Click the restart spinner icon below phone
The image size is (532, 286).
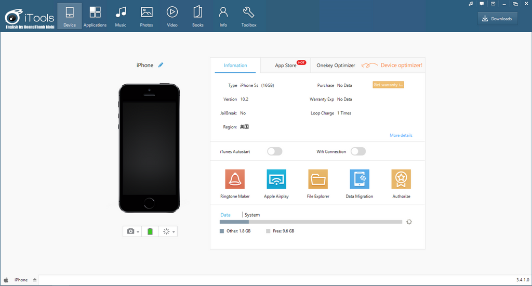tap(166, 231)
